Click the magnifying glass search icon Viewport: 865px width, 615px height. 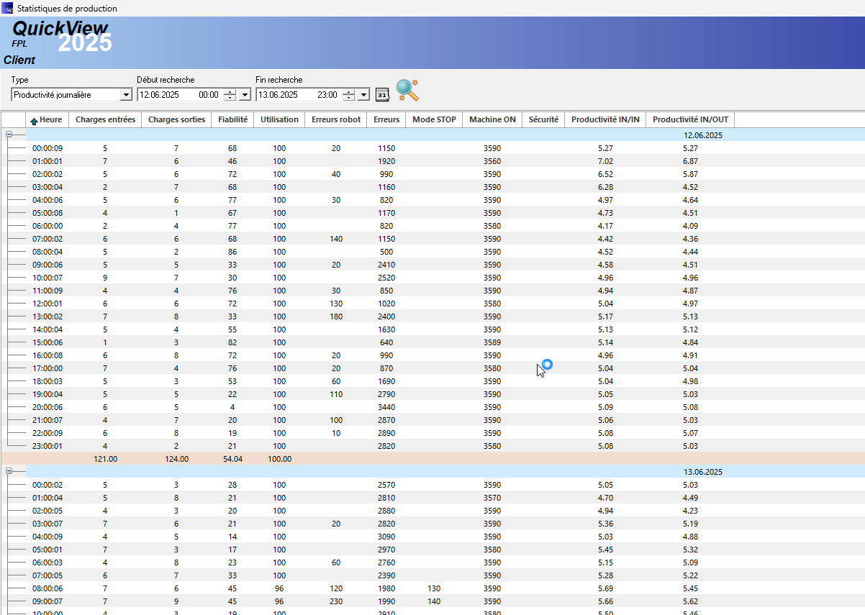(407, 91)
